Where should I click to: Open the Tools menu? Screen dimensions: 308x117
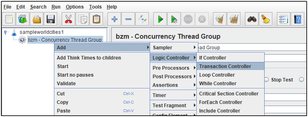(x=95, y=7)
